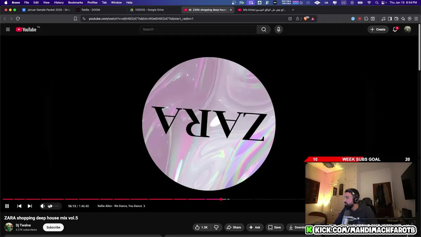
Task: Open the Dj Twelve channel avatar
Action: pyautogui.click(x=9, y=227)
